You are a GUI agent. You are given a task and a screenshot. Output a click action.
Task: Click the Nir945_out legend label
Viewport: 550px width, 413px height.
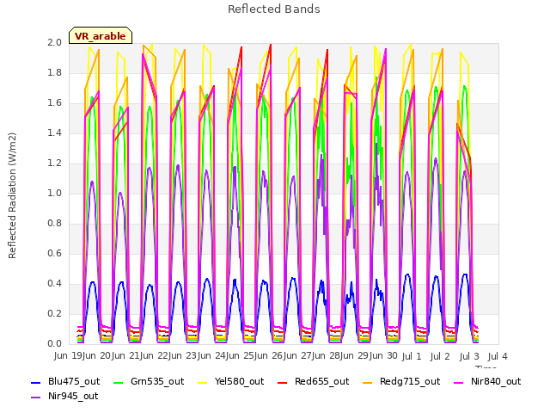coord(73,396)
